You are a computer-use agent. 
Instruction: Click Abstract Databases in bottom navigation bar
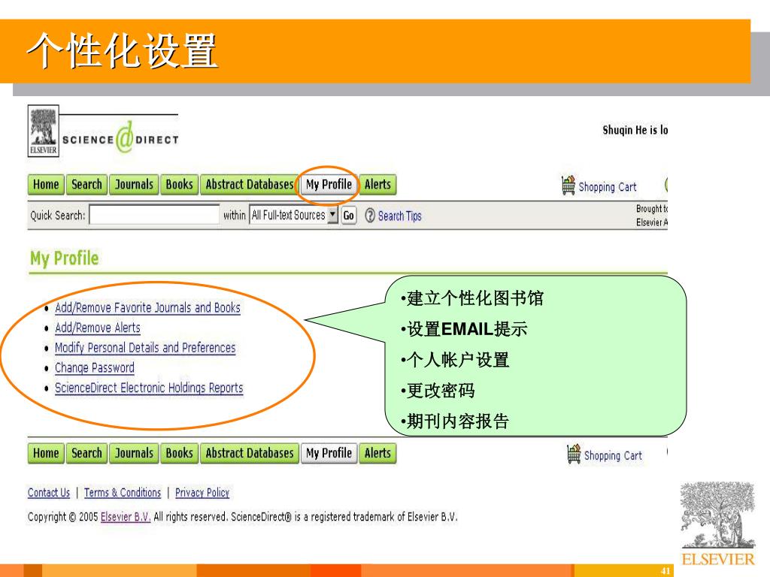(x=250, y=453)
